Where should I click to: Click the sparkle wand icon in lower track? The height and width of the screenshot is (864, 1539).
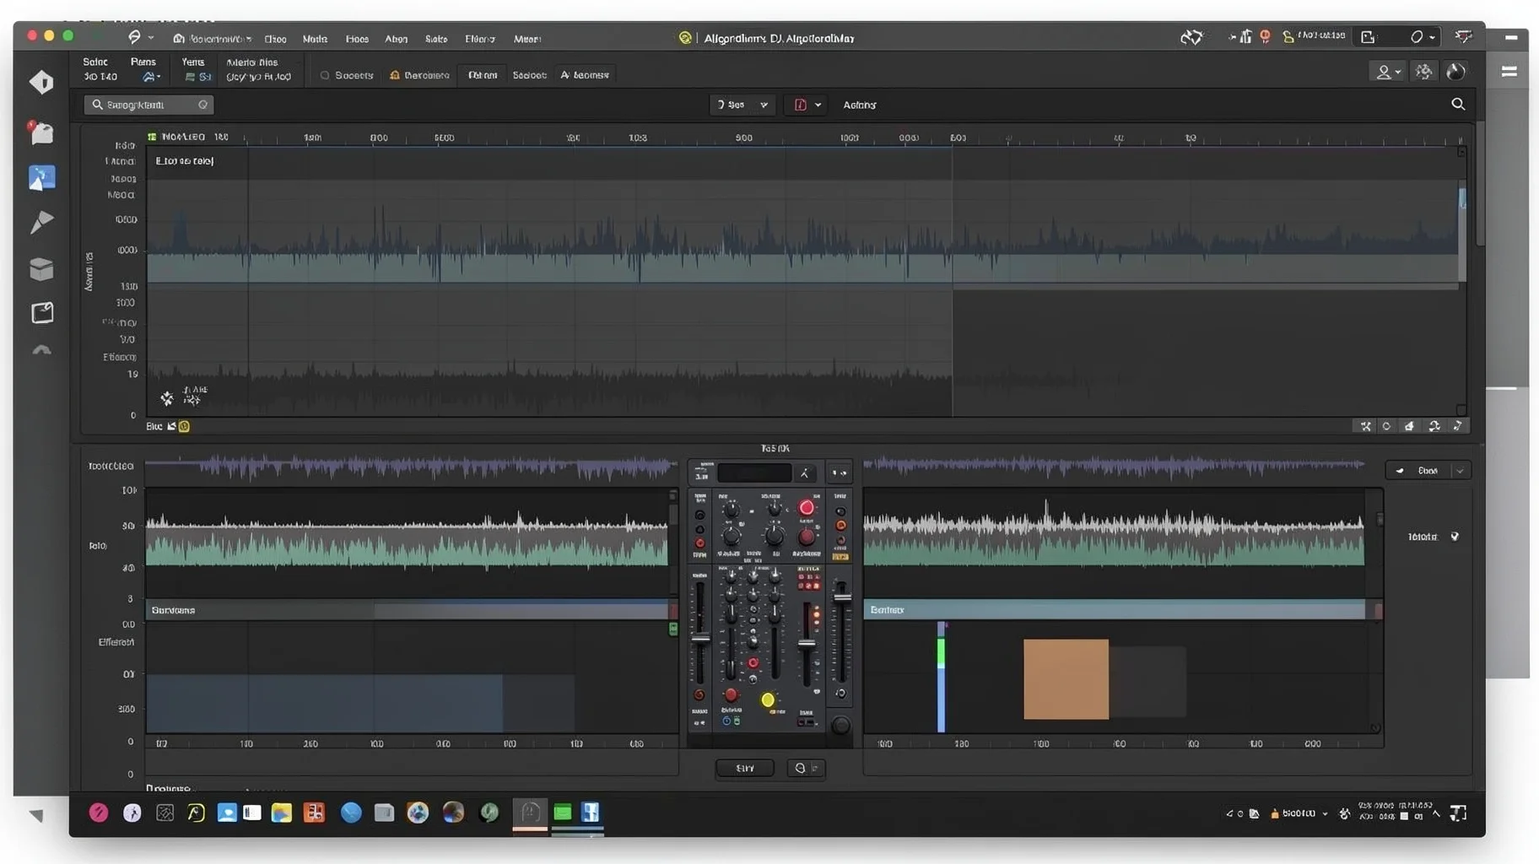(x=167, y=397)
